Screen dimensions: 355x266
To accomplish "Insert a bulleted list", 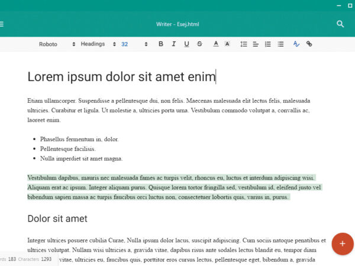I will [280, 44].
